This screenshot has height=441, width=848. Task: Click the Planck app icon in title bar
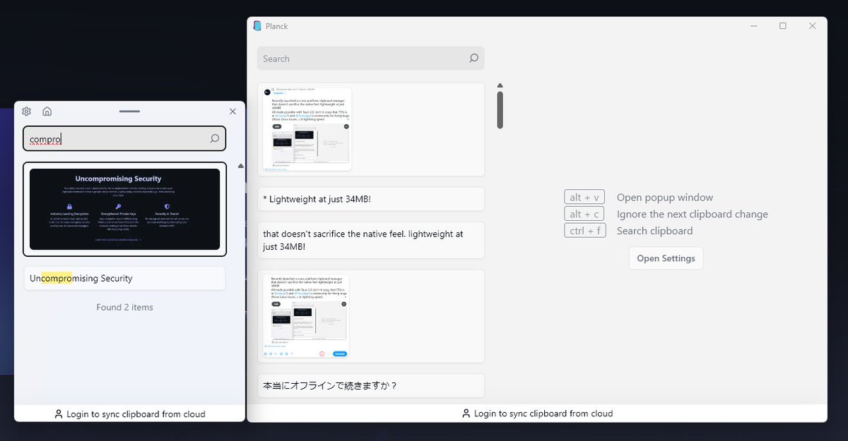click(257, 26)
